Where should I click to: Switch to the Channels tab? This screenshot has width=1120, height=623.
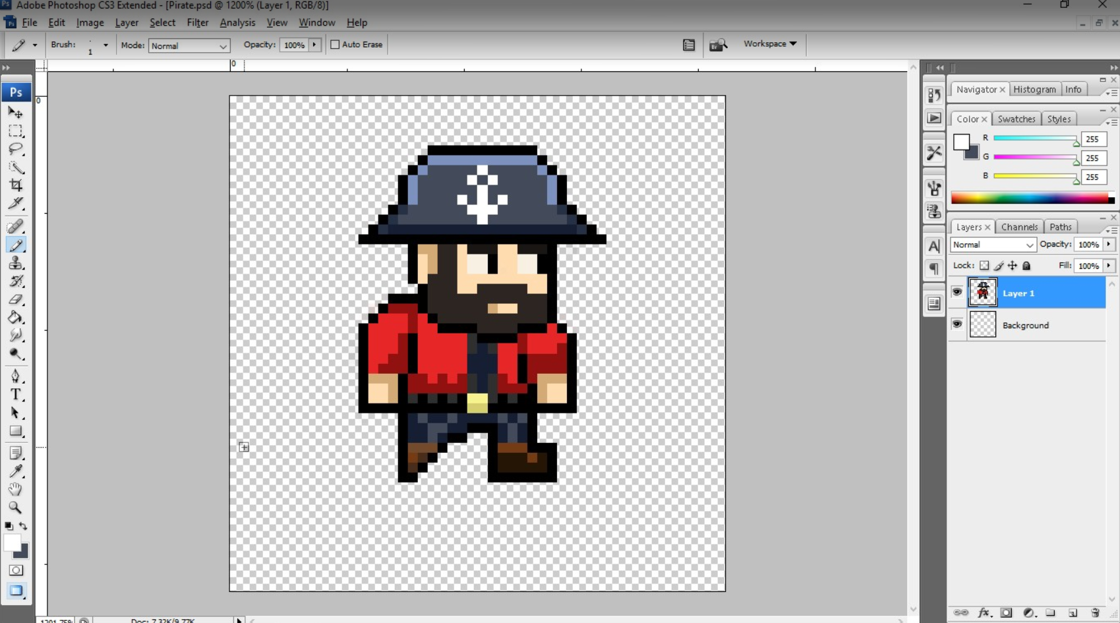click(1019, 227)
